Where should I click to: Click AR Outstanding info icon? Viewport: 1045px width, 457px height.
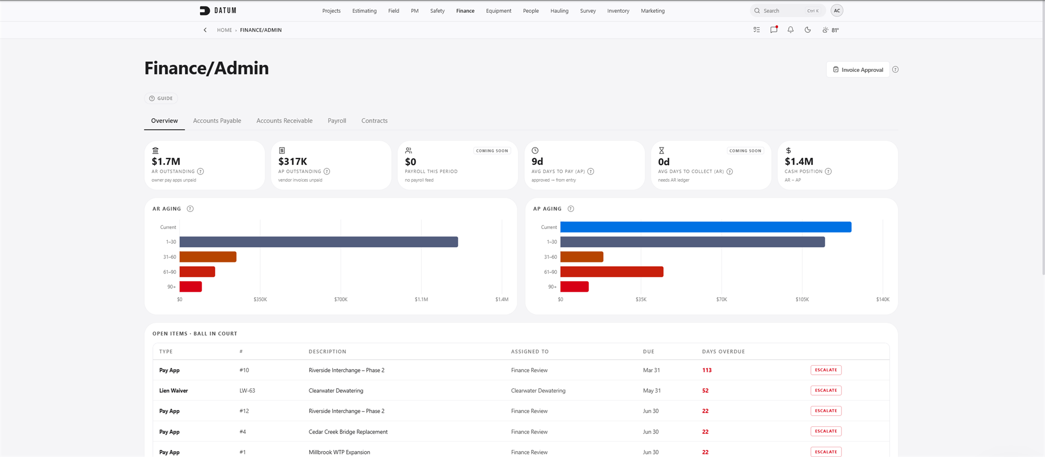(201, 171)
